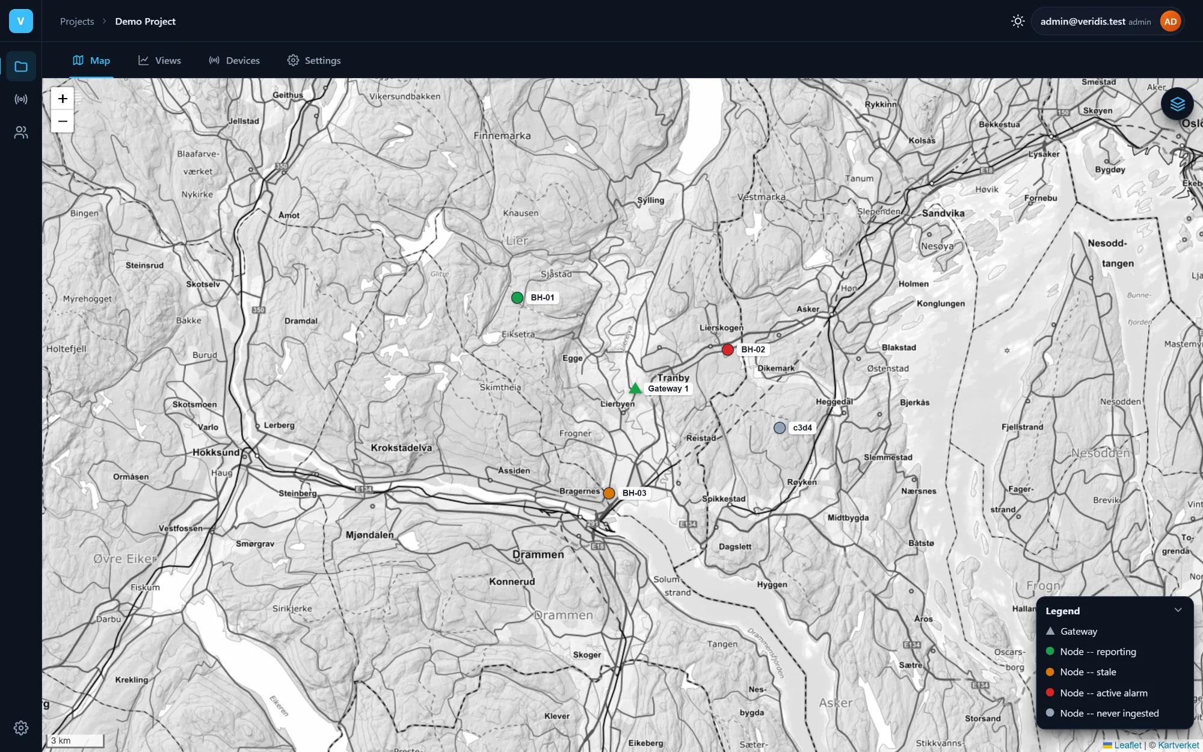Click the BH-03 label
This screenshot has height=752, width=1203.
635,493
